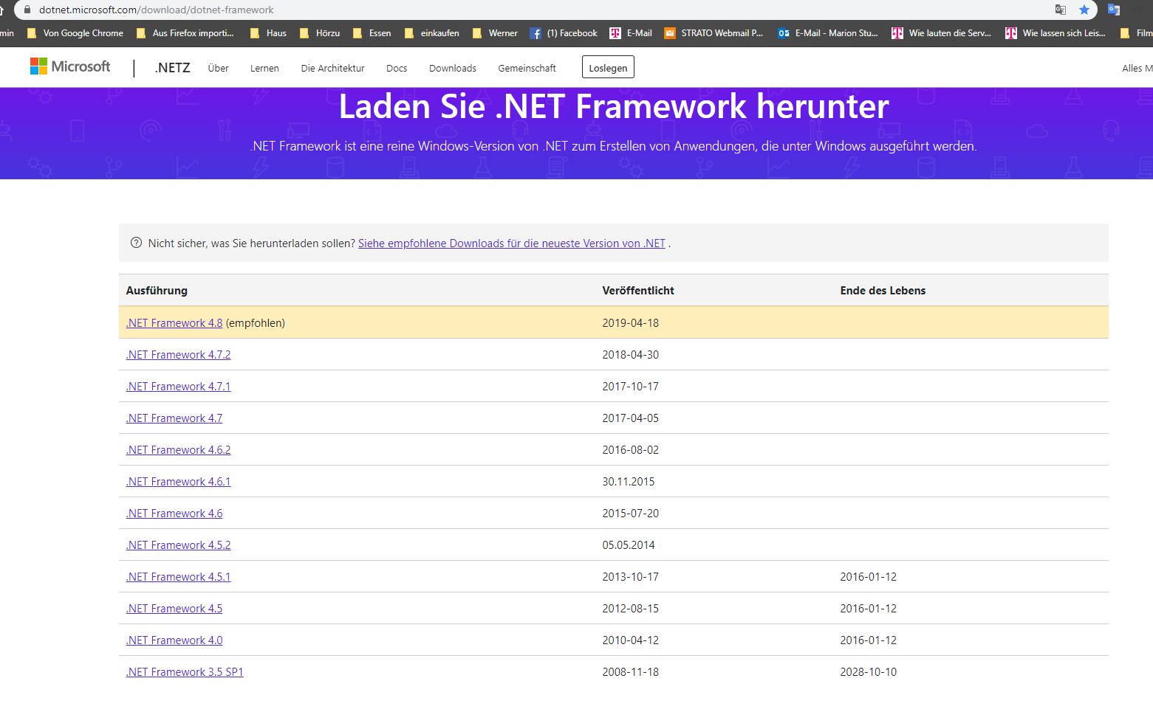
Task: Open the Über menu item
Action: point(218,68)
